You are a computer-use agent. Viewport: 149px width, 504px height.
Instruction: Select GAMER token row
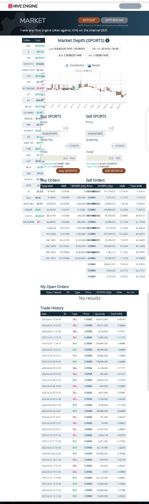32,210
